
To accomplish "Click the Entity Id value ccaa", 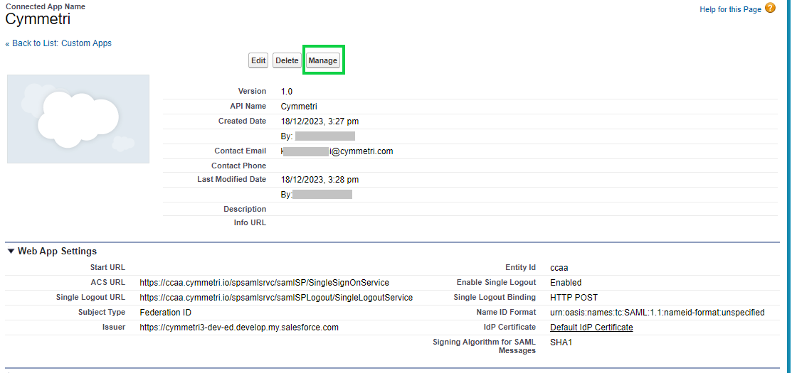I will [x=559, y=268].
